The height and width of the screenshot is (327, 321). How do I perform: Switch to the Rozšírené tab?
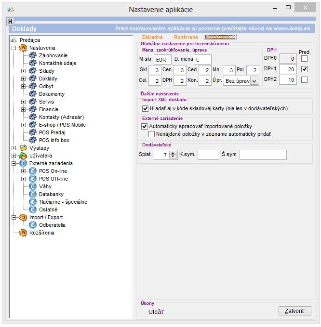pos(186,37)
